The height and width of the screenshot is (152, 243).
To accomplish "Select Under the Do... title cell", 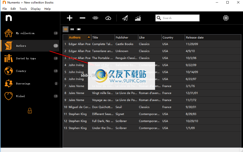I will (102, 128).
